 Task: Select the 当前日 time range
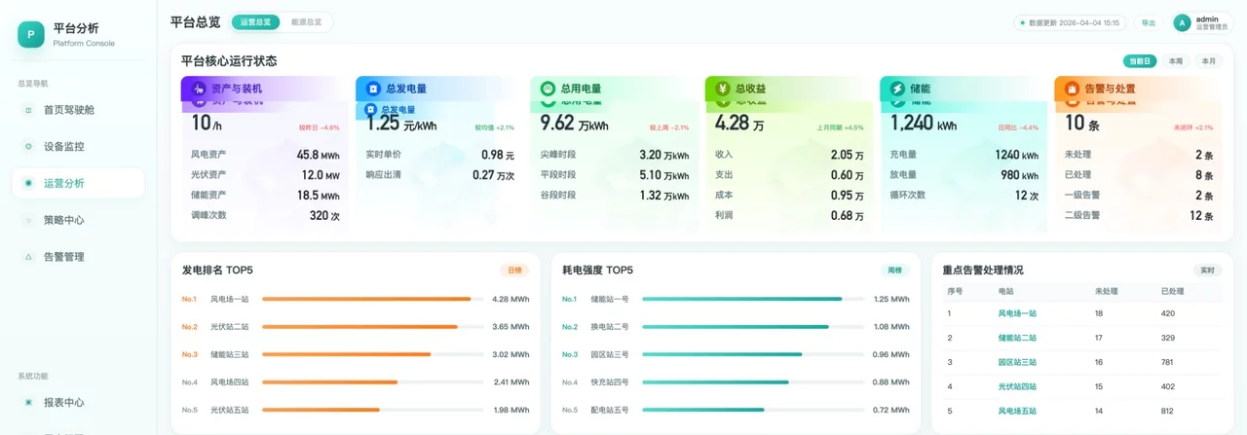pyautogui.click(x=1139, y=61)
